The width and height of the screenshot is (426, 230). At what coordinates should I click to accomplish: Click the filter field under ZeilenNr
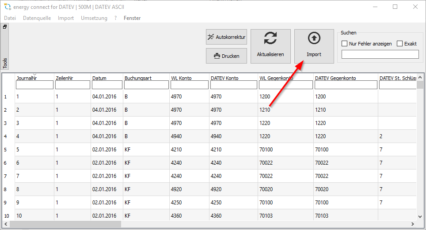pos(72,85)
